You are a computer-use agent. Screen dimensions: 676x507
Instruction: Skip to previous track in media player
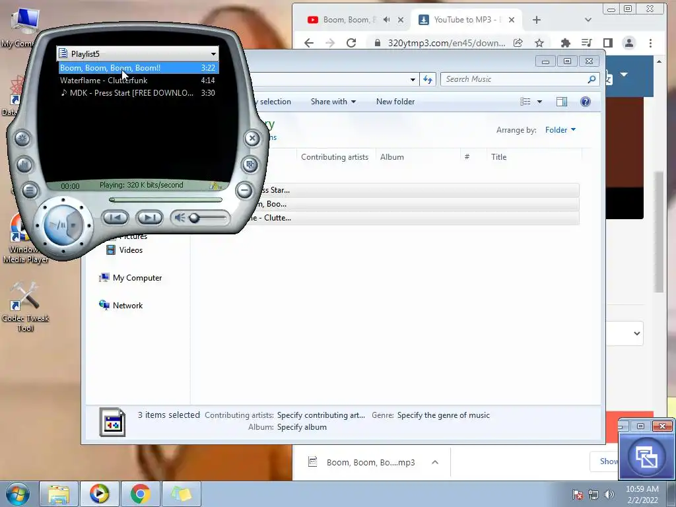[x=116, y=218]
